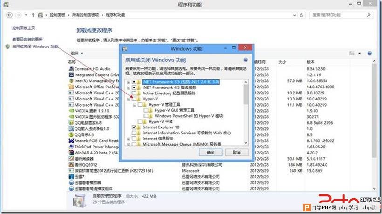This screenshot has width=382, height=214.
Task: Click the Forward navigation arrow
Action: point(18,15)
